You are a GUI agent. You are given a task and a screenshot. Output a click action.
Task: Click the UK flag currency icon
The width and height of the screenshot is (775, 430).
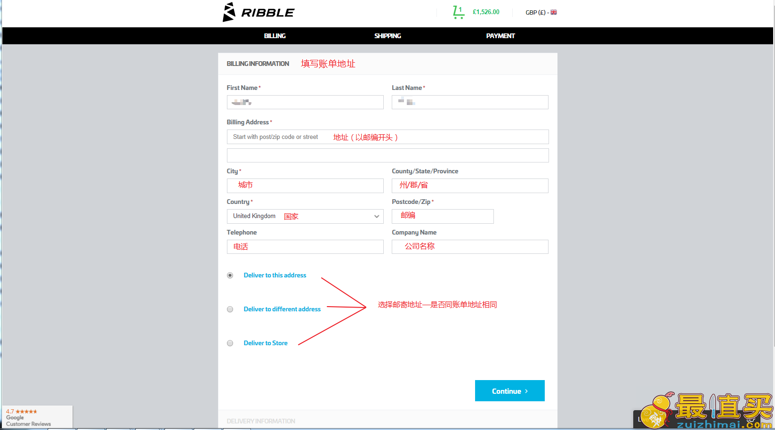pos(554,12)
